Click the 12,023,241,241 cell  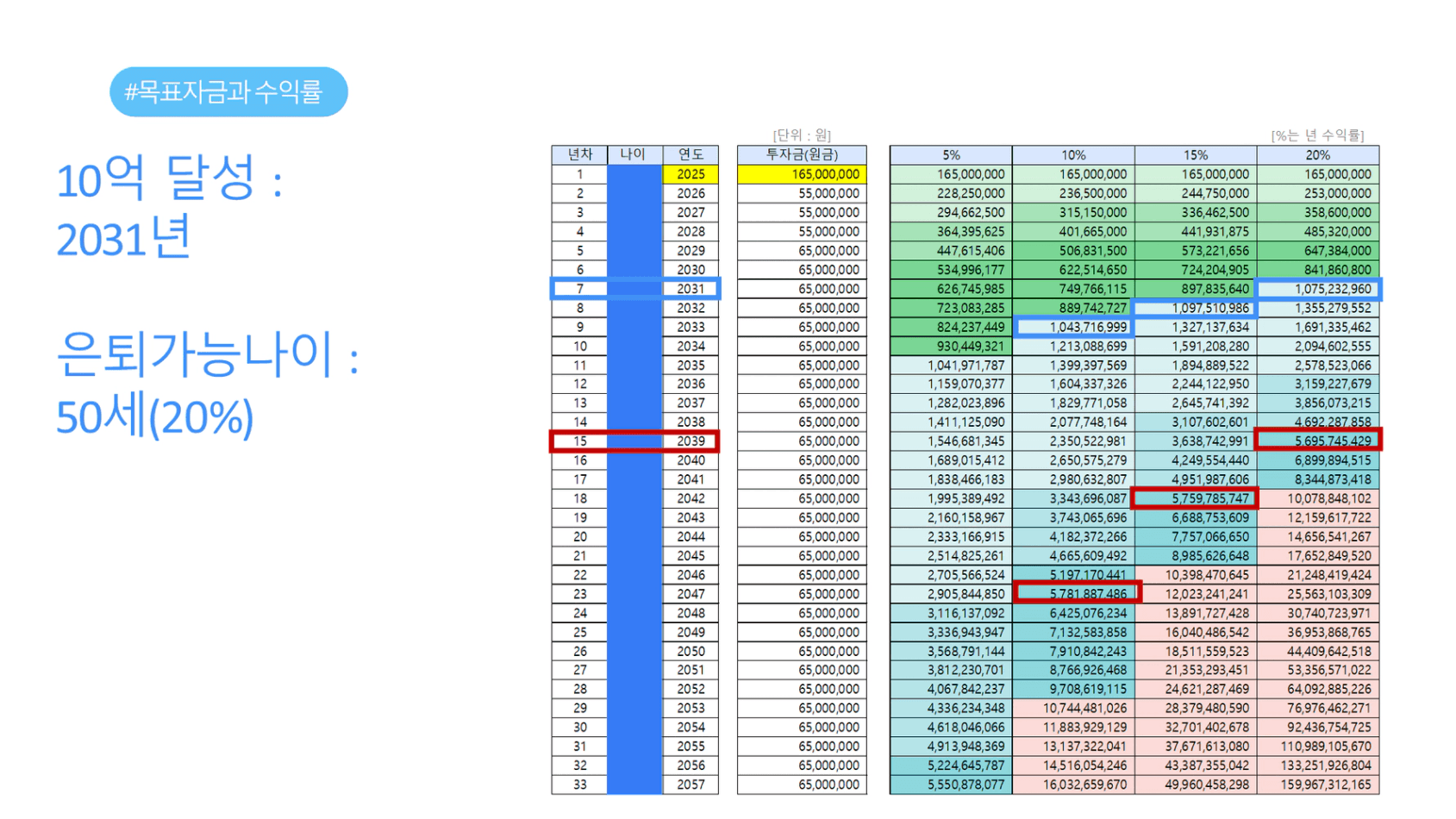(x=1196, y=594)
